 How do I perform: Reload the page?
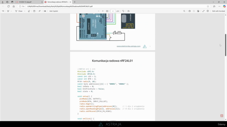[x=9, y=6]
